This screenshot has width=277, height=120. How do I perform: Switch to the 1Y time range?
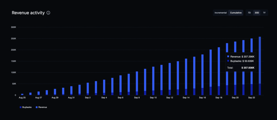264,13
